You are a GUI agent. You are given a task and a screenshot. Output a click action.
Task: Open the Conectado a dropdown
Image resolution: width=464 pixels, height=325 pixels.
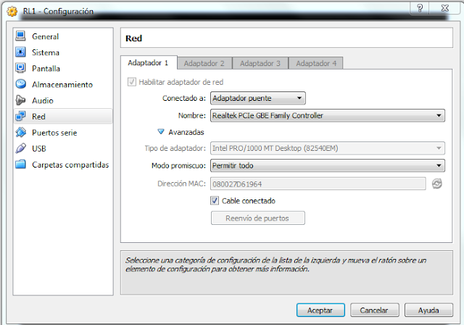click(258, 98)
